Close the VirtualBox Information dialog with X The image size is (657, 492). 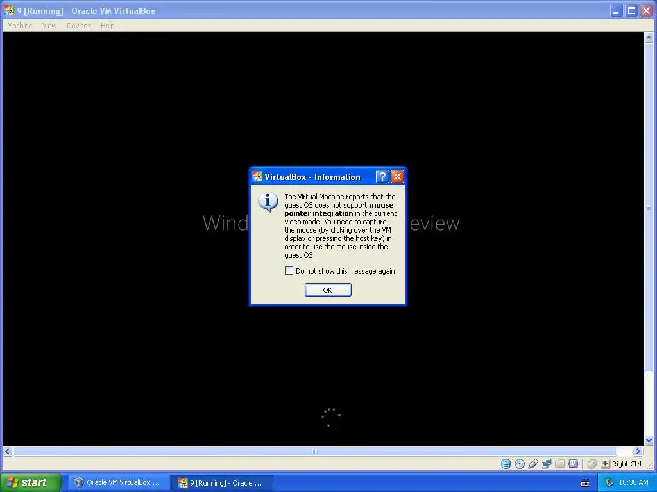point(397,177)
